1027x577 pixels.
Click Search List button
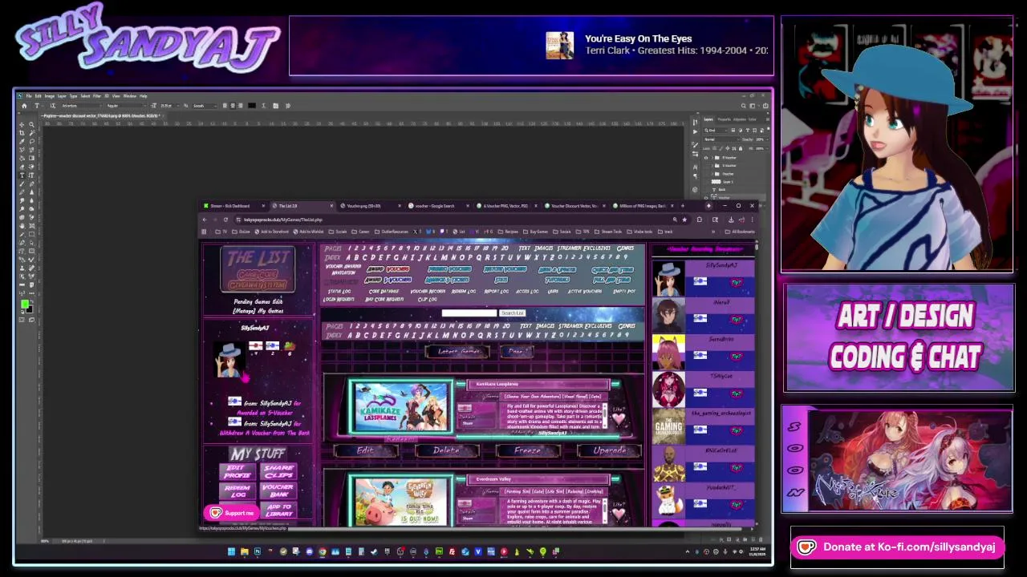512,313
